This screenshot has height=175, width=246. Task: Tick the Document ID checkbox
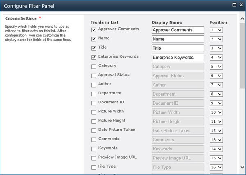94,103
